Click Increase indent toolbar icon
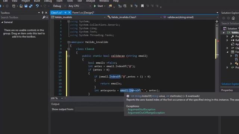239x134 pixels. click(x=125, y=6)
